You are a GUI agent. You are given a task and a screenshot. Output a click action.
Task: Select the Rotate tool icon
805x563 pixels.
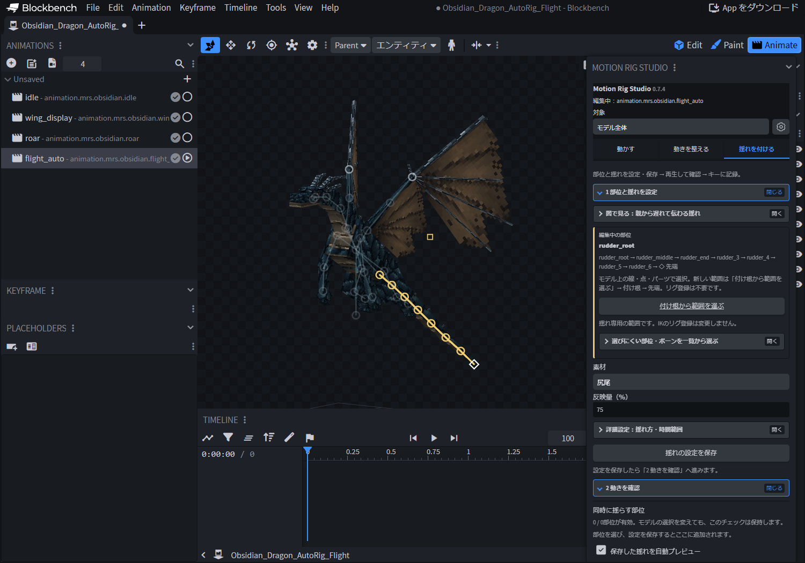pos(251,45)
